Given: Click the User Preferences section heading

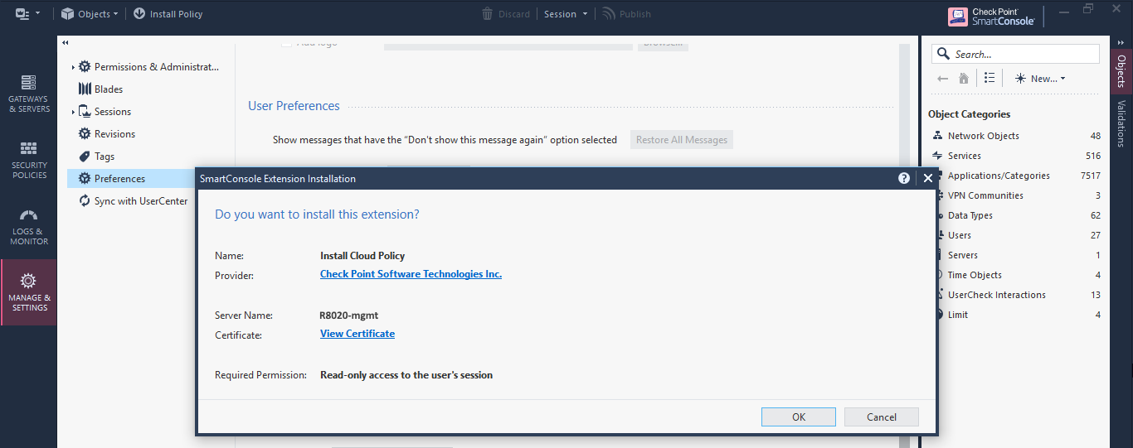Looking at the screenshot, I should pos(294,106).
